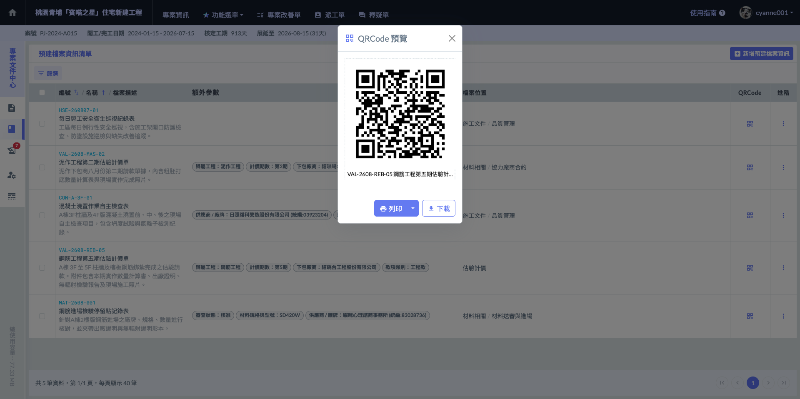Expand the print options dropdown arrow
The height and width of the screenshot is (399, 800).
[413, 208]
